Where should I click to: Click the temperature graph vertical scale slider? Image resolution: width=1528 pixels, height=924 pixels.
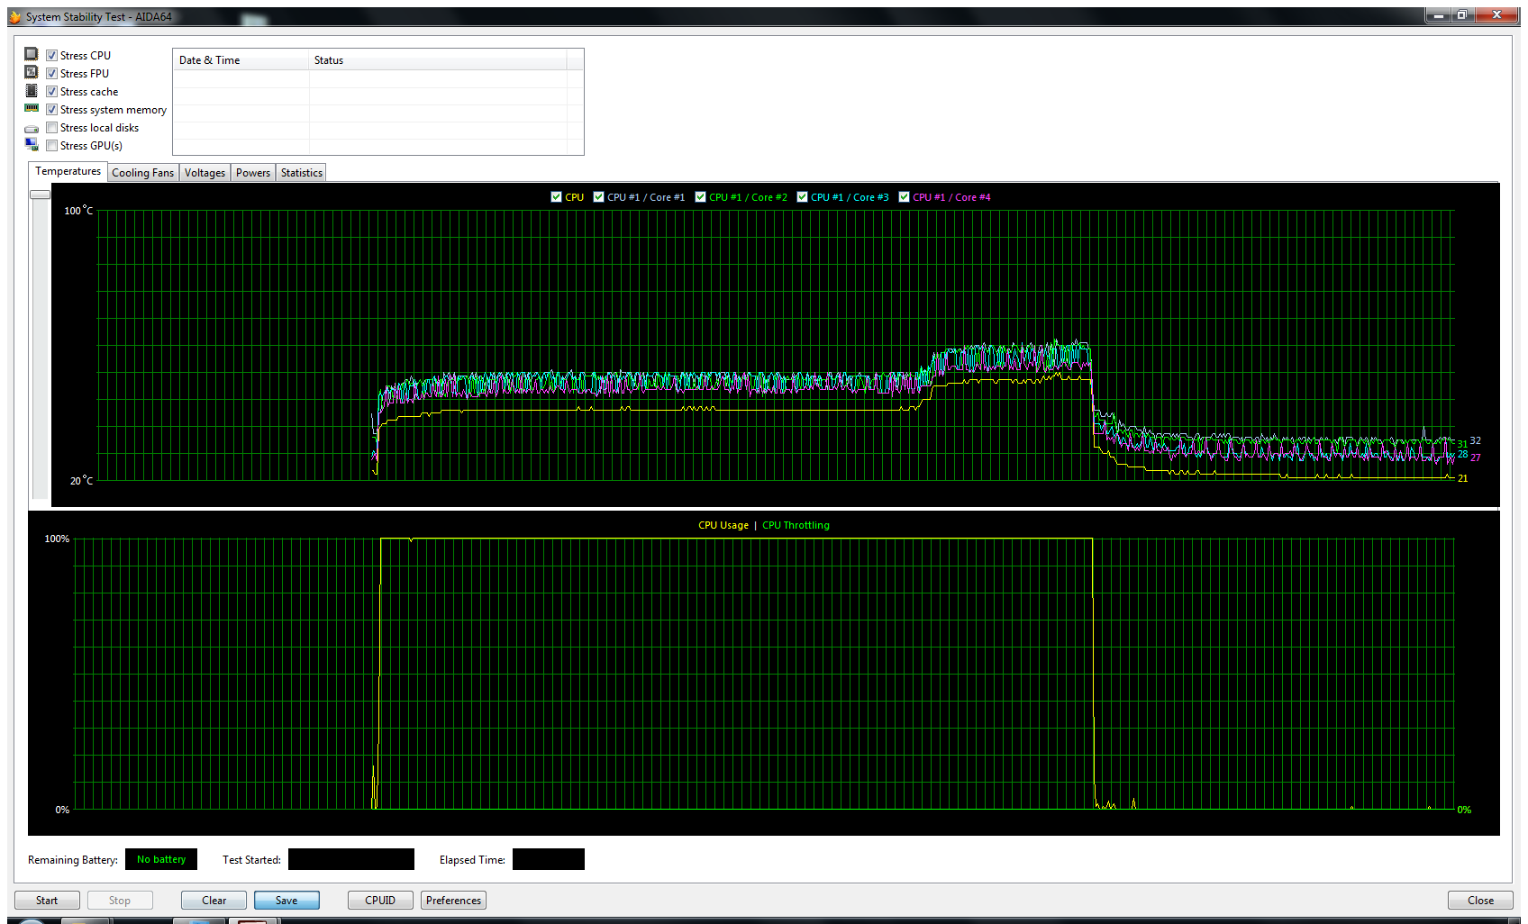[40, 195]
